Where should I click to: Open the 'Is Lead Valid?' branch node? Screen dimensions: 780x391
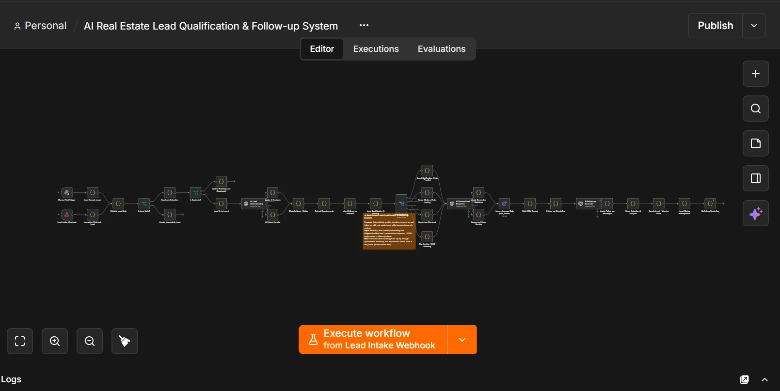pyautogui.click(x=144, y=203)
